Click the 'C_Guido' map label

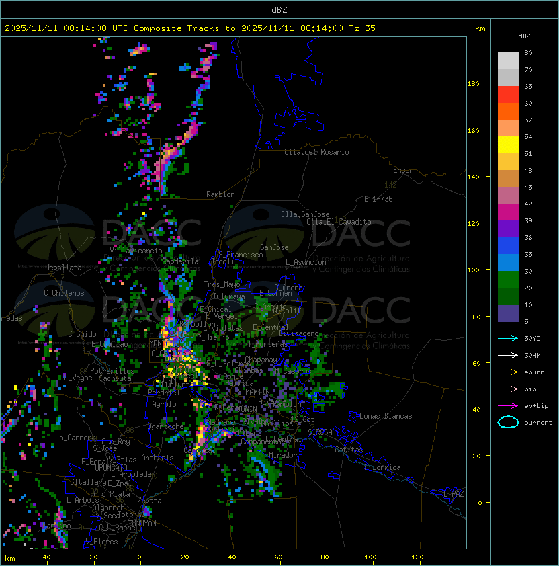pos(82,334)
